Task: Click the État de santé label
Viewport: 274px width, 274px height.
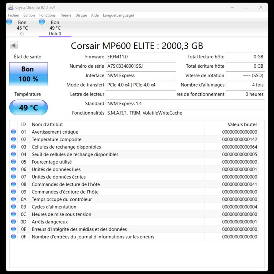Action: 28,57
